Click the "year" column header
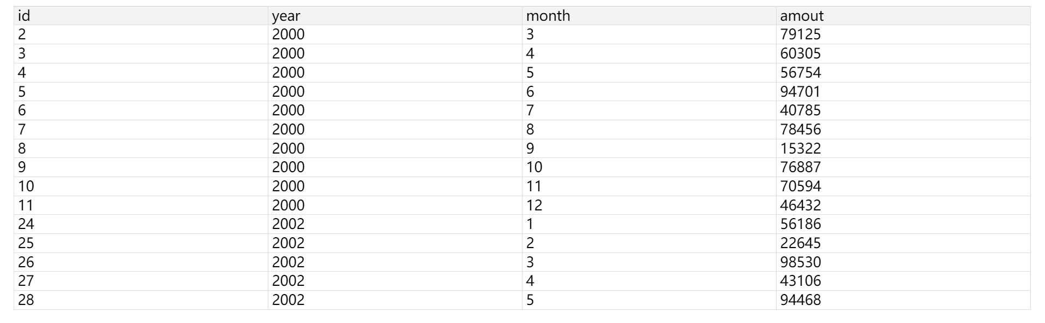Screen dimensions: 1045x323 [286, 16]
